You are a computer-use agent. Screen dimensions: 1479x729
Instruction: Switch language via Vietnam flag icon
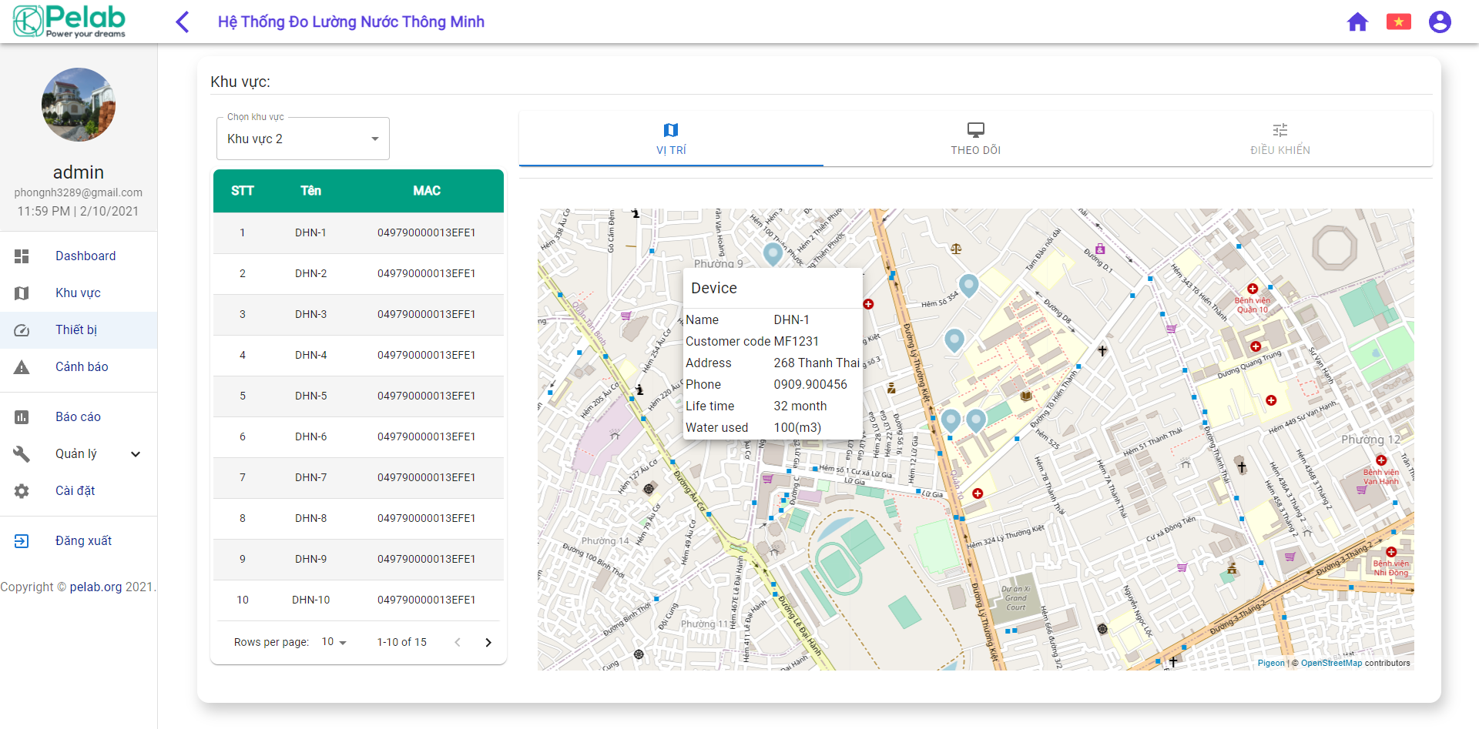click(x=1398, y=22)
